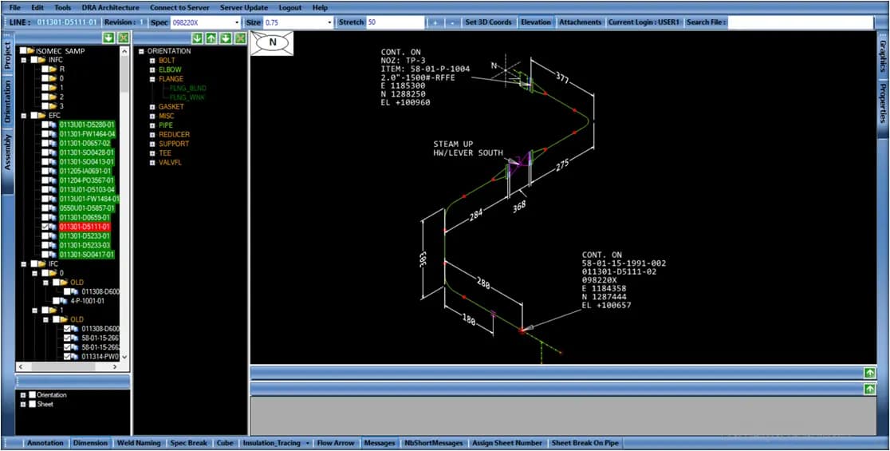The image size is (890, 451).
Task: Collapse the EFC tree node
Action: tap(24, 115)
